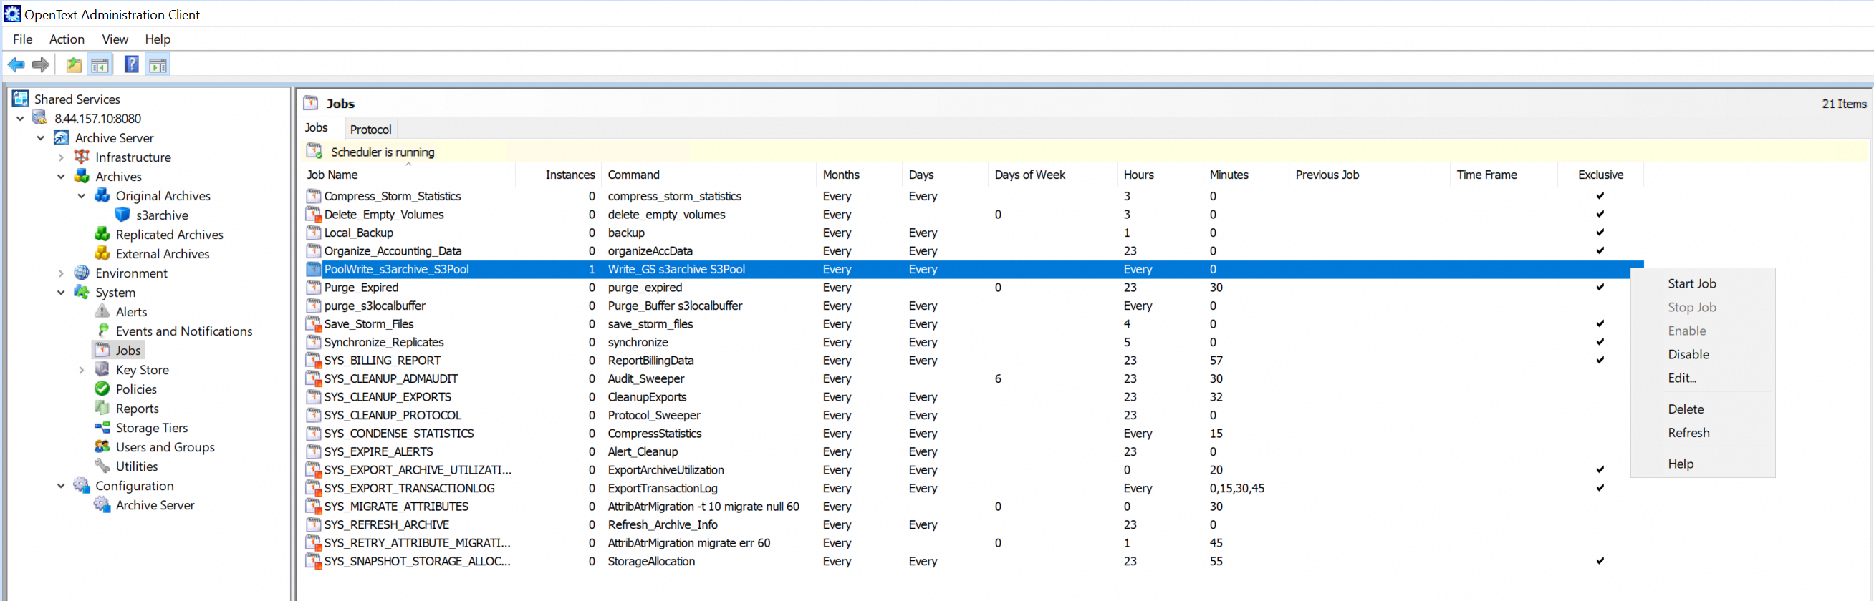Viewport: 1874px width, 601px height.
Task: Click the gray Forward arrow in toolbar
Action: [41, 64]
